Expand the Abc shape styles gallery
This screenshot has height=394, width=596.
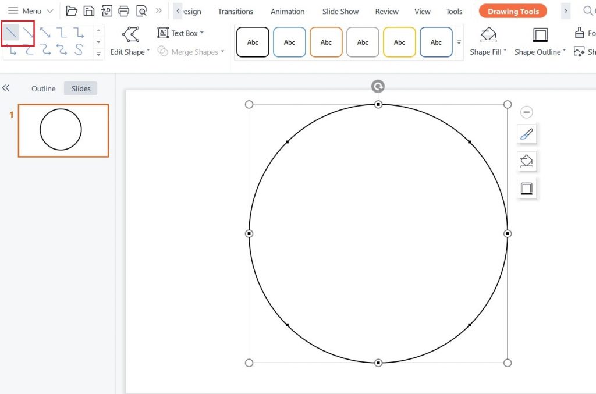tap(459, 42)
